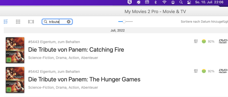Click the DVD icon for The Hunger Games
This screenshot has height=97, width=228.
pyautogui.click(x=223, y=71)
